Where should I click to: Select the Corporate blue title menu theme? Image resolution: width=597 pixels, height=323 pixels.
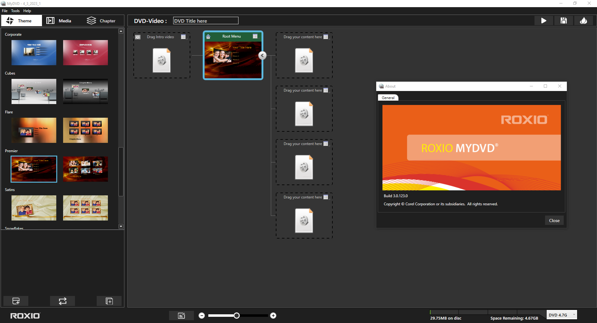pyautogui.click(x=34, y=52)
